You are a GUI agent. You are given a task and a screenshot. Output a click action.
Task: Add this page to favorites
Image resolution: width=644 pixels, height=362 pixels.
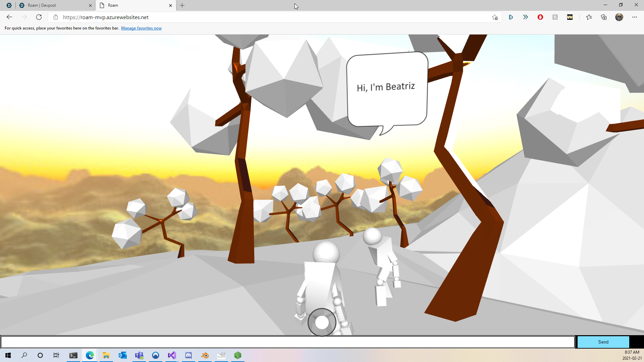pyautogui.click(x=495, y=17)
